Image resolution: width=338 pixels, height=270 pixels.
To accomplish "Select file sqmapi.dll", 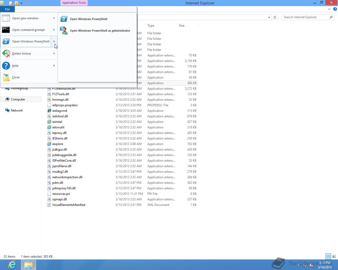I will click(59, 199).
